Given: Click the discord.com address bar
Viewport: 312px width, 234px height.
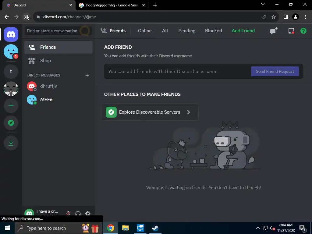Looking at the screenshot, I should [147, 17].
